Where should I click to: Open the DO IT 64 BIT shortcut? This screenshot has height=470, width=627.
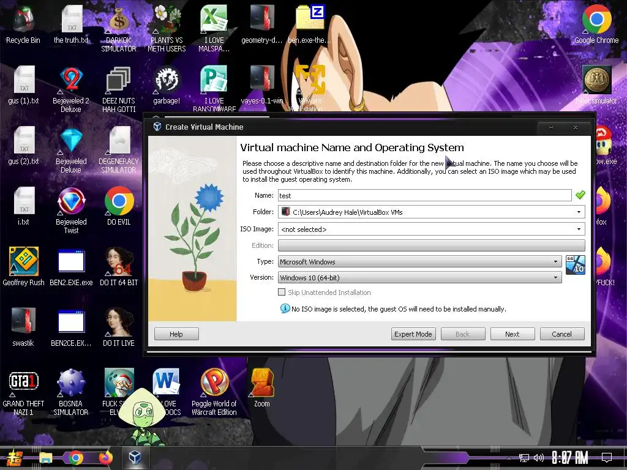(119, 267)
